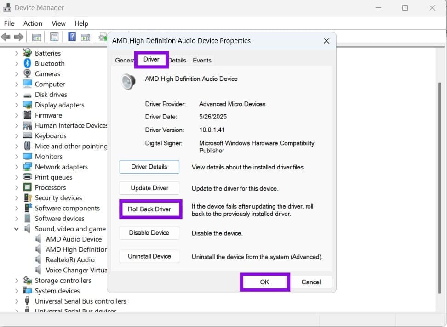Click the Cameras category icon
This screenshot has width=447, height=327.
coord(28,73)
